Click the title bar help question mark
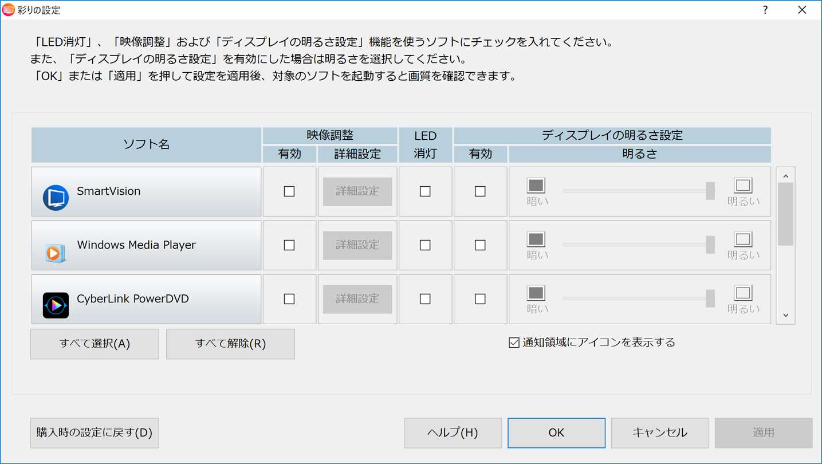This screenshot has width=822, height=464. click(765, 10)
